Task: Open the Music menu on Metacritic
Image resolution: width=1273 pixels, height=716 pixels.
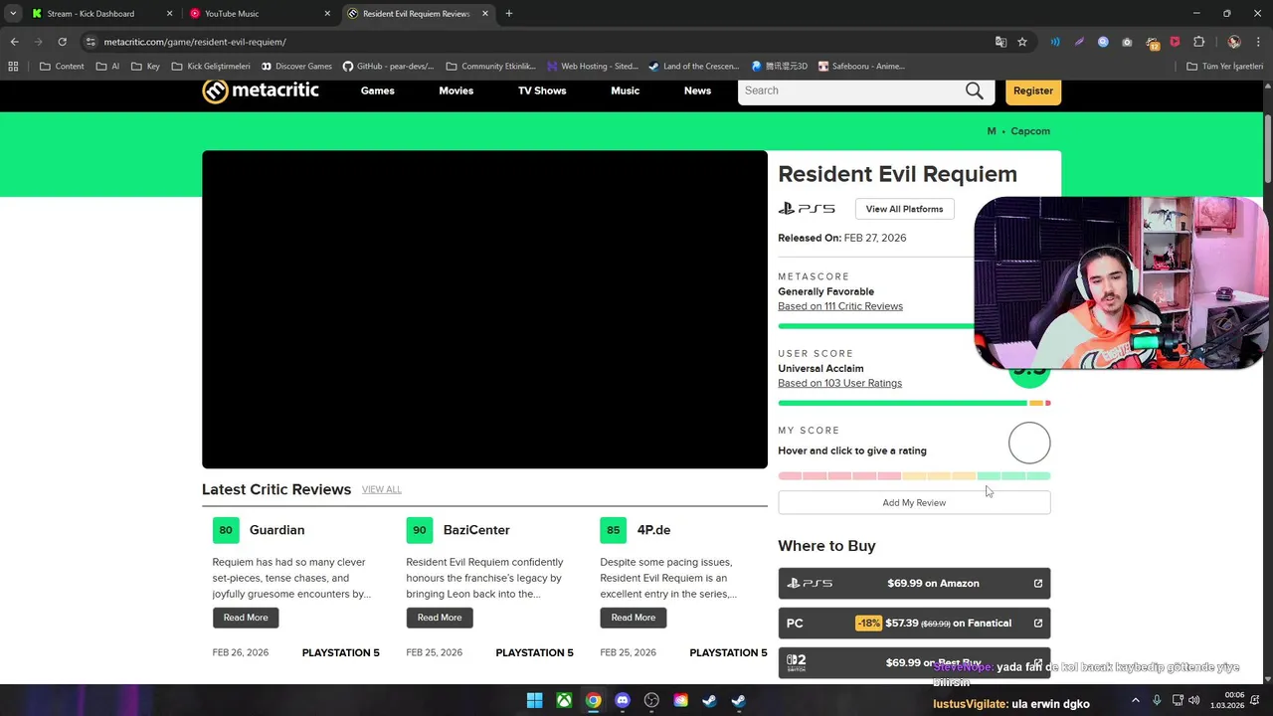Action: (x=626, y=90)
